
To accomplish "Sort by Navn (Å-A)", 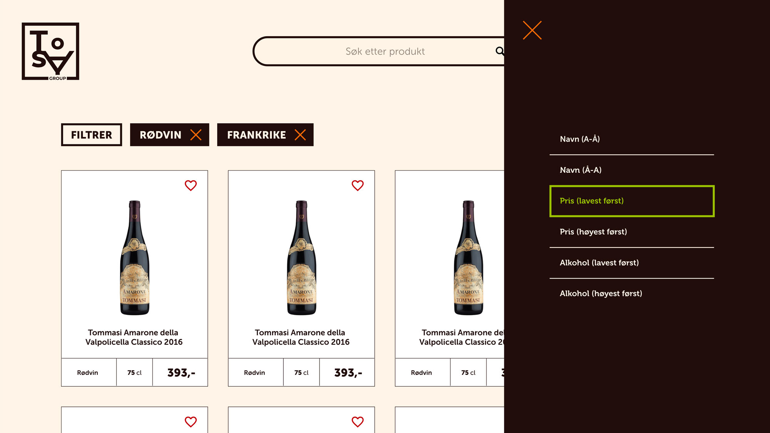I will point(631,170).
